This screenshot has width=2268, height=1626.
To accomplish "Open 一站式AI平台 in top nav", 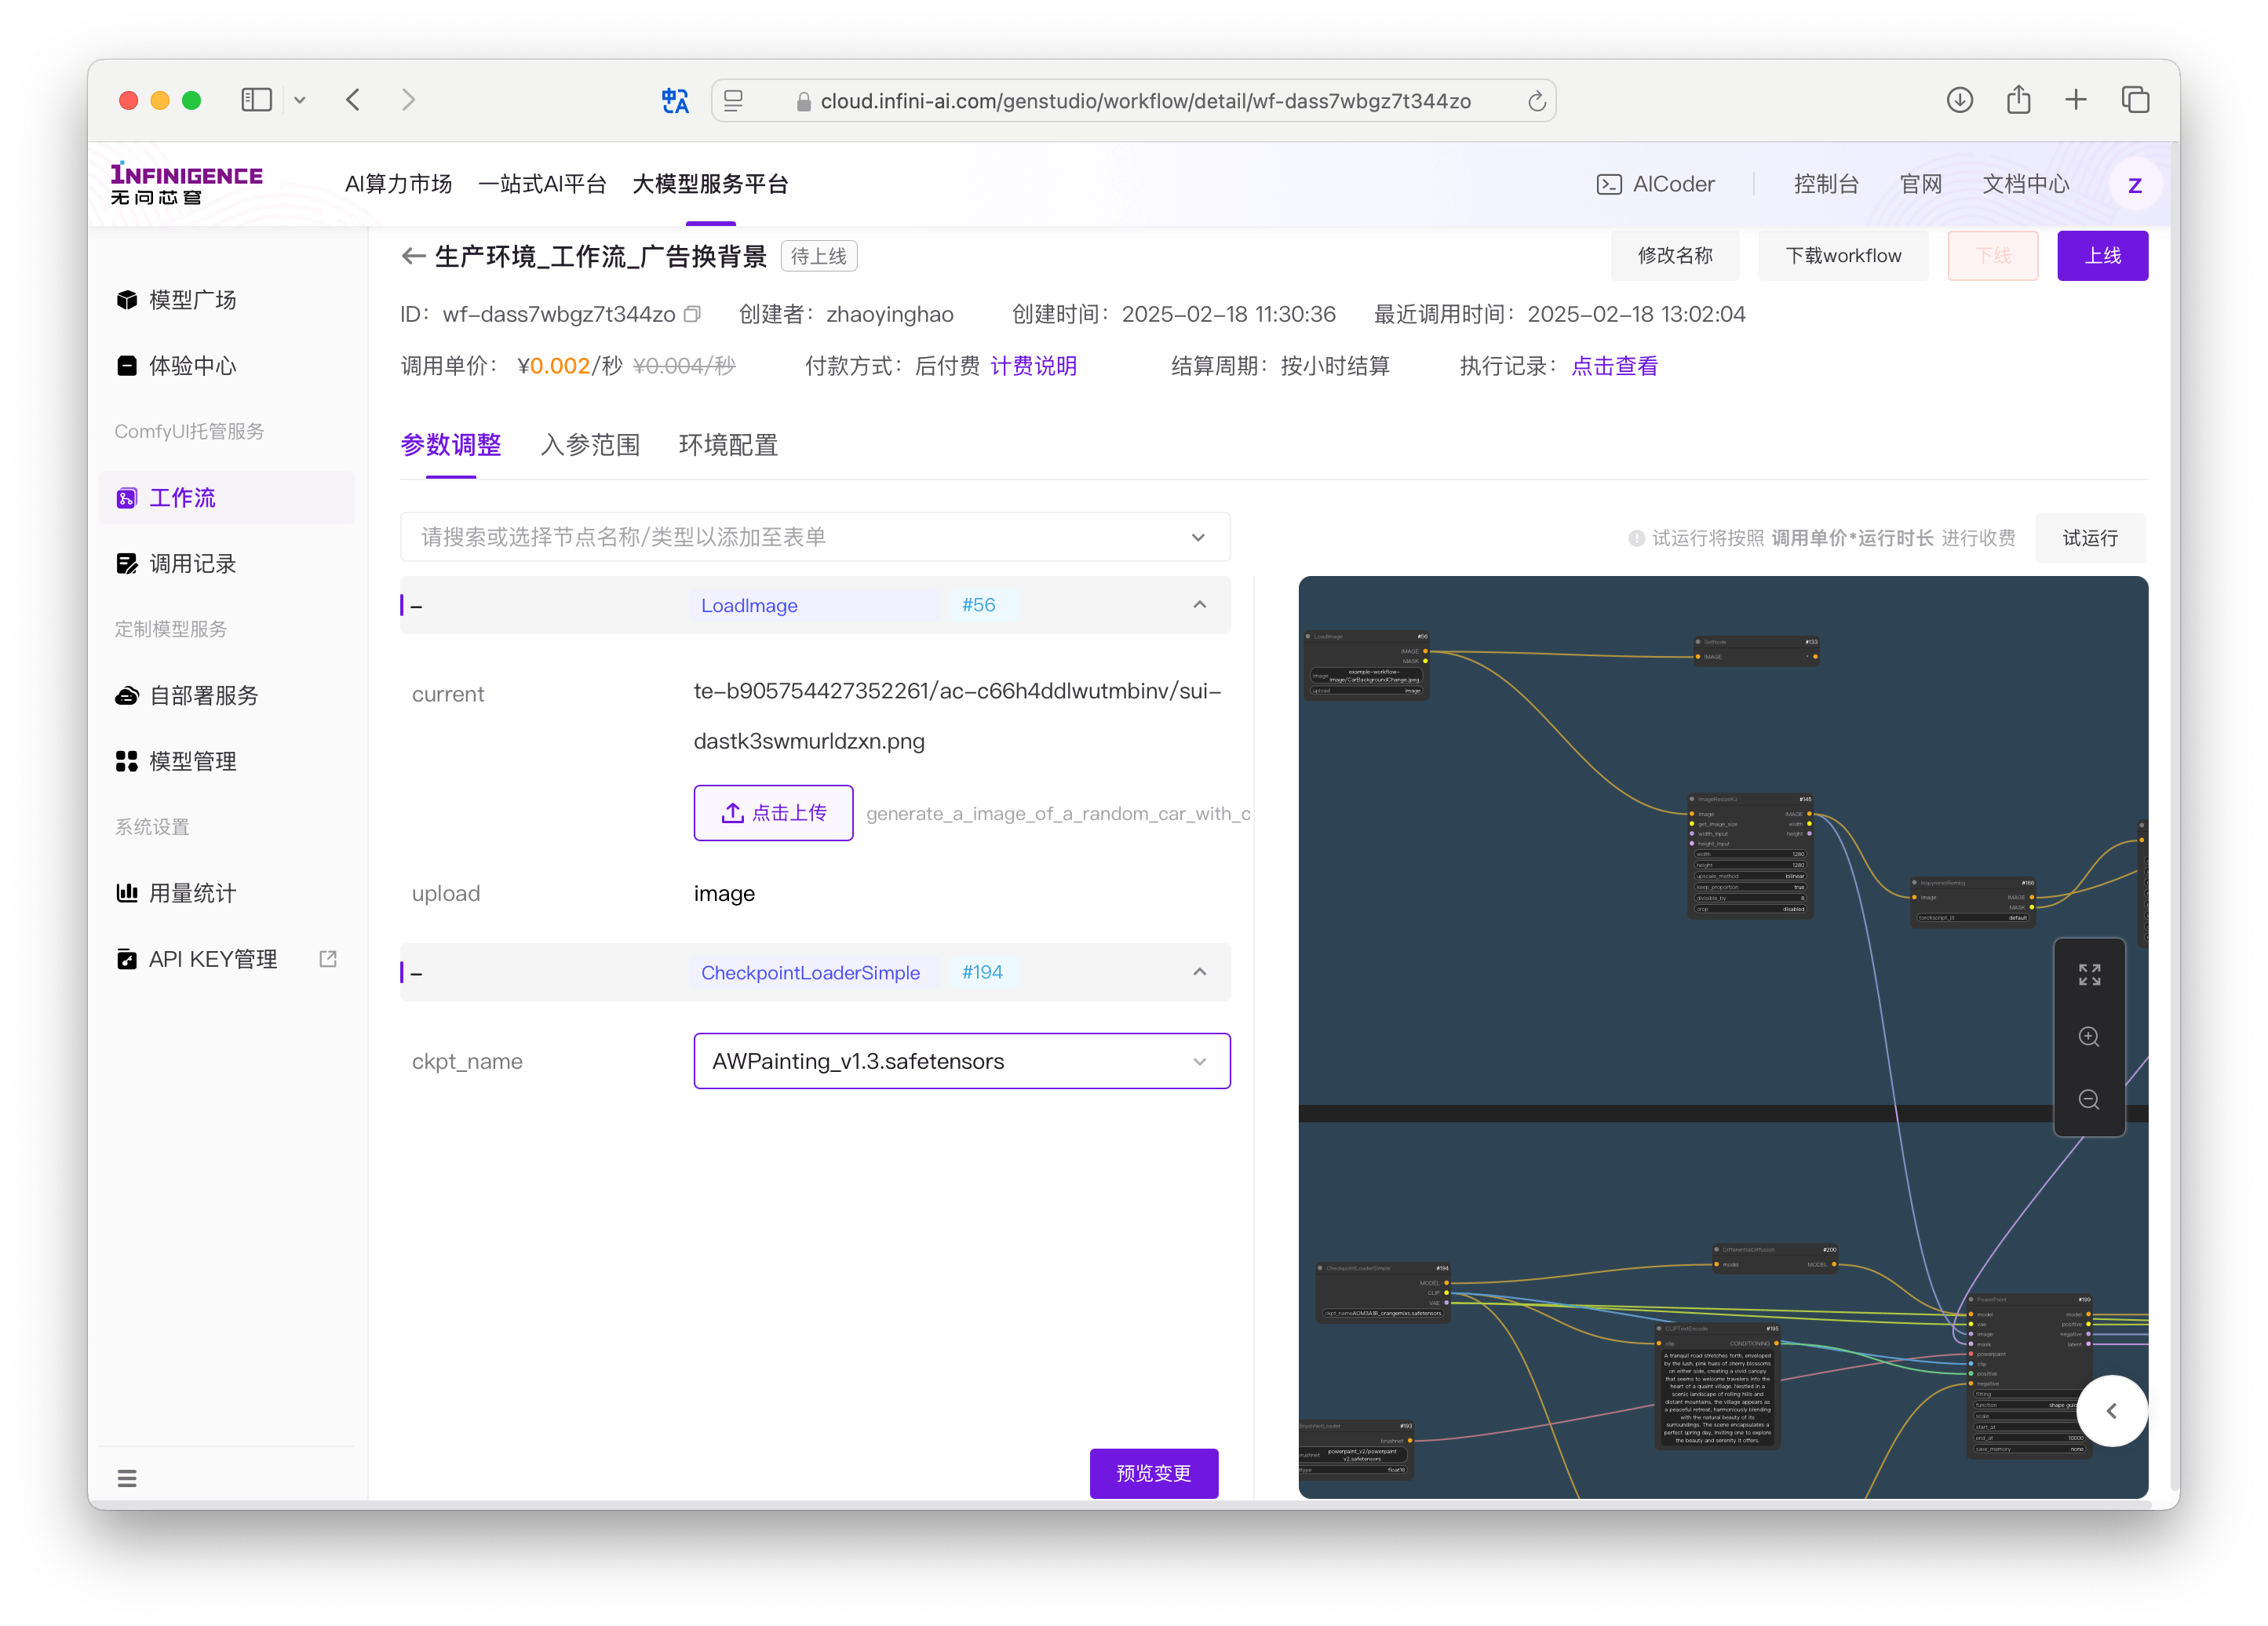I will pos(542,184).
